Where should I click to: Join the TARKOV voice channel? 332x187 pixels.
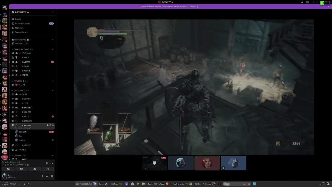(33, 145)
